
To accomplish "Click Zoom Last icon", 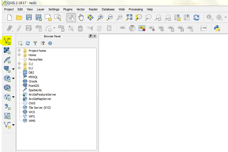I will 158,18.
